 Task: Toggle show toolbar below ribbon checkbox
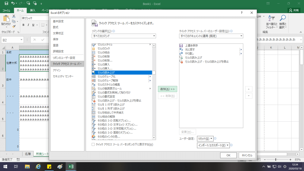point(93,144)
